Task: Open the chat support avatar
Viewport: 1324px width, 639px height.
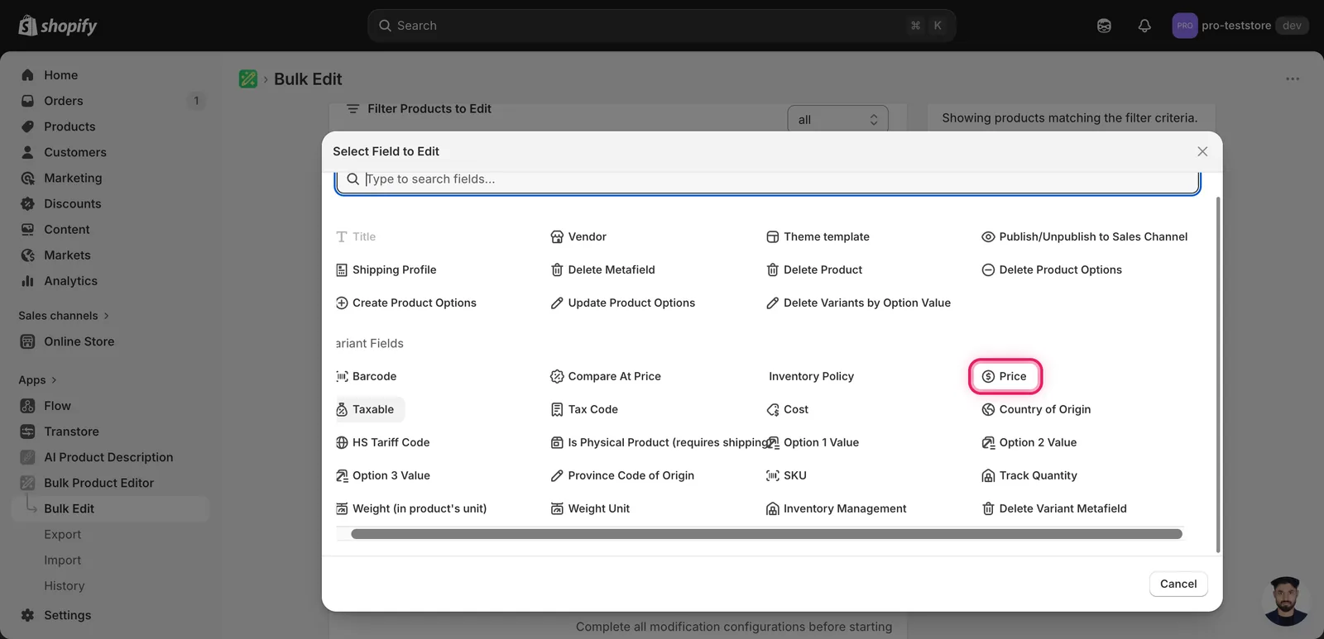Action: (1286, 601)
